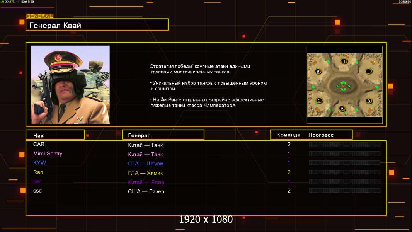Click the 'ГЛА — Штурм' general entry

pyautogui.click(x=146, y=164)
